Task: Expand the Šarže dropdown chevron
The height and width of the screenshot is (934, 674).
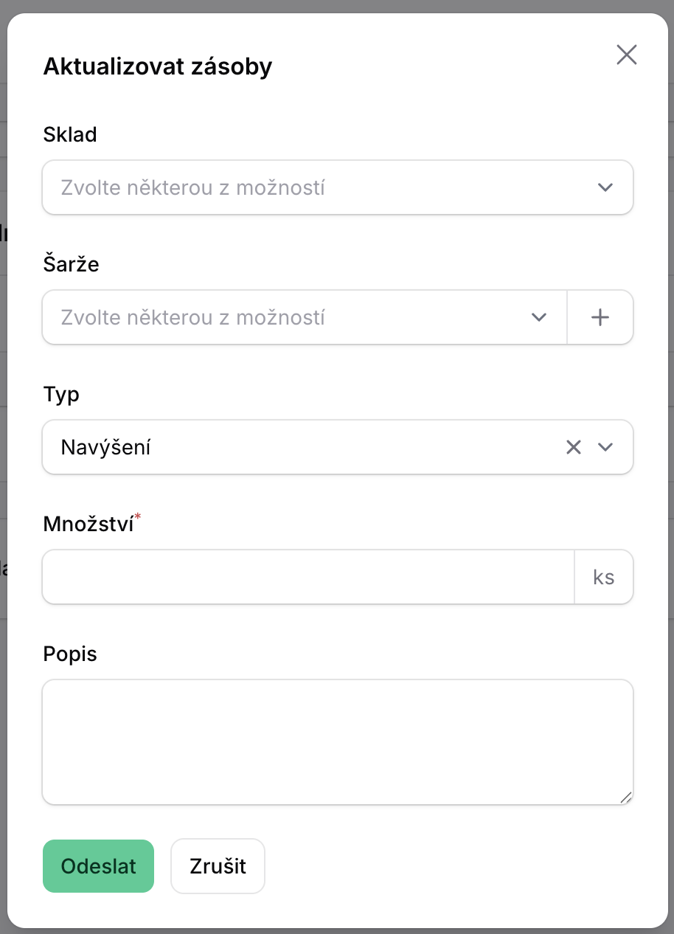Action: point(539,317)
